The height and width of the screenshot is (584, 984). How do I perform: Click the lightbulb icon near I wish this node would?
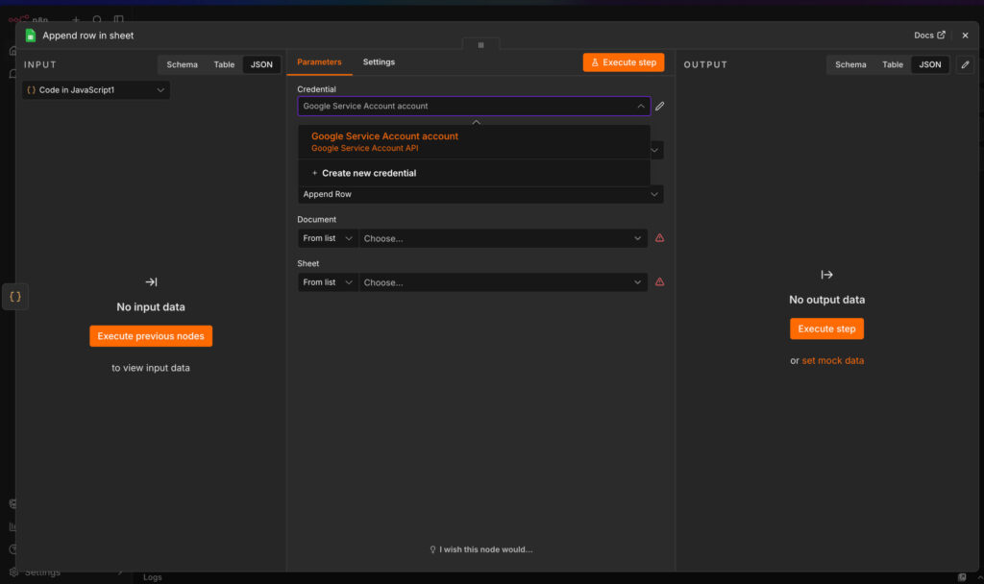coord(432,549)
